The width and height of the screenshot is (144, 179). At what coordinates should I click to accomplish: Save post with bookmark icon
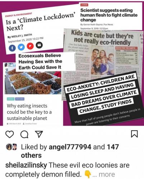coord(135,134)
